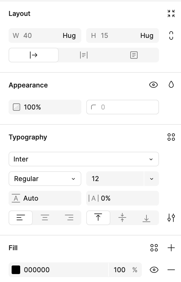The image size is (181, 282).
Task: Align the text to the left
Action: [x=21, y=217]
